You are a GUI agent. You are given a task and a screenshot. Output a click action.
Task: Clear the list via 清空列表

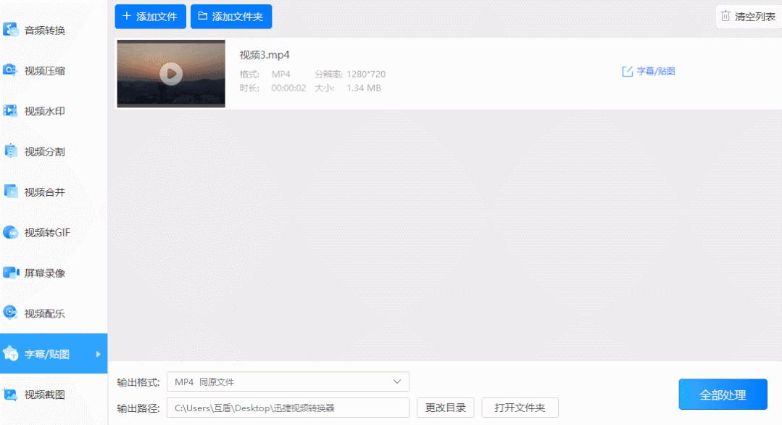(x=746, y=15)
